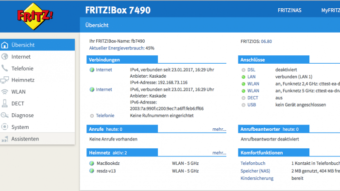Click the IPv4 Internet connection link

[104, 69]
